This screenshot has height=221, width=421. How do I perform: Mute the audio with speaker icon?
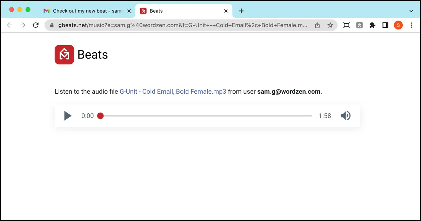(x=346, y=116)
